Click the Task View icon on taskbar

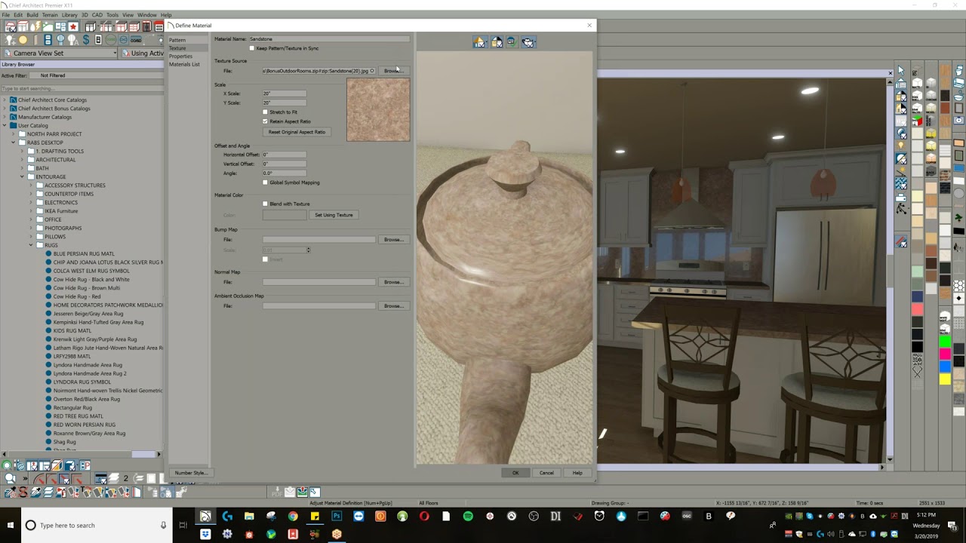pos(183,525)
